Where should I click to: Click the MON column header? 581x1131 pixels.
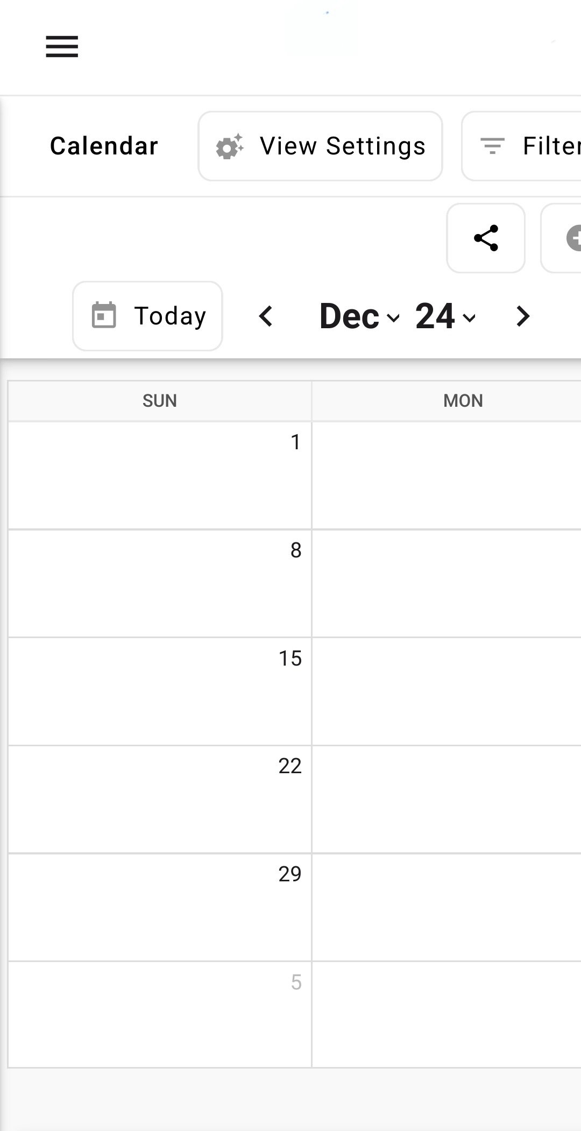pyautogui.click(x=463, y=401)
